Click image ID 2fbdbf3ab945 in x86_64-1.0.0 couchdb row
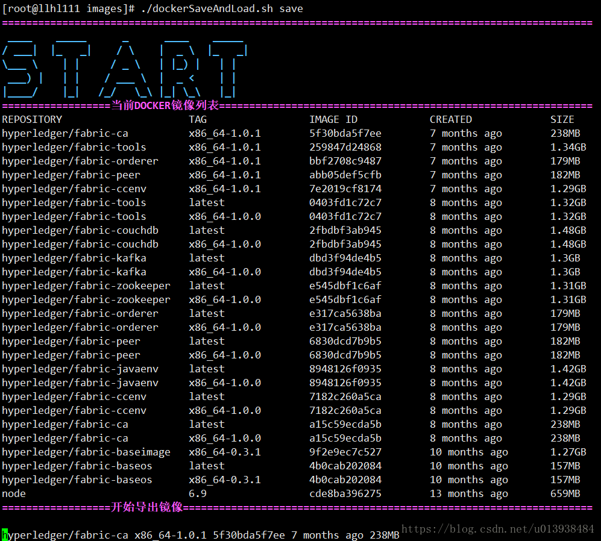The width and height of the screenshot is (601, 541). click(345, 244)
